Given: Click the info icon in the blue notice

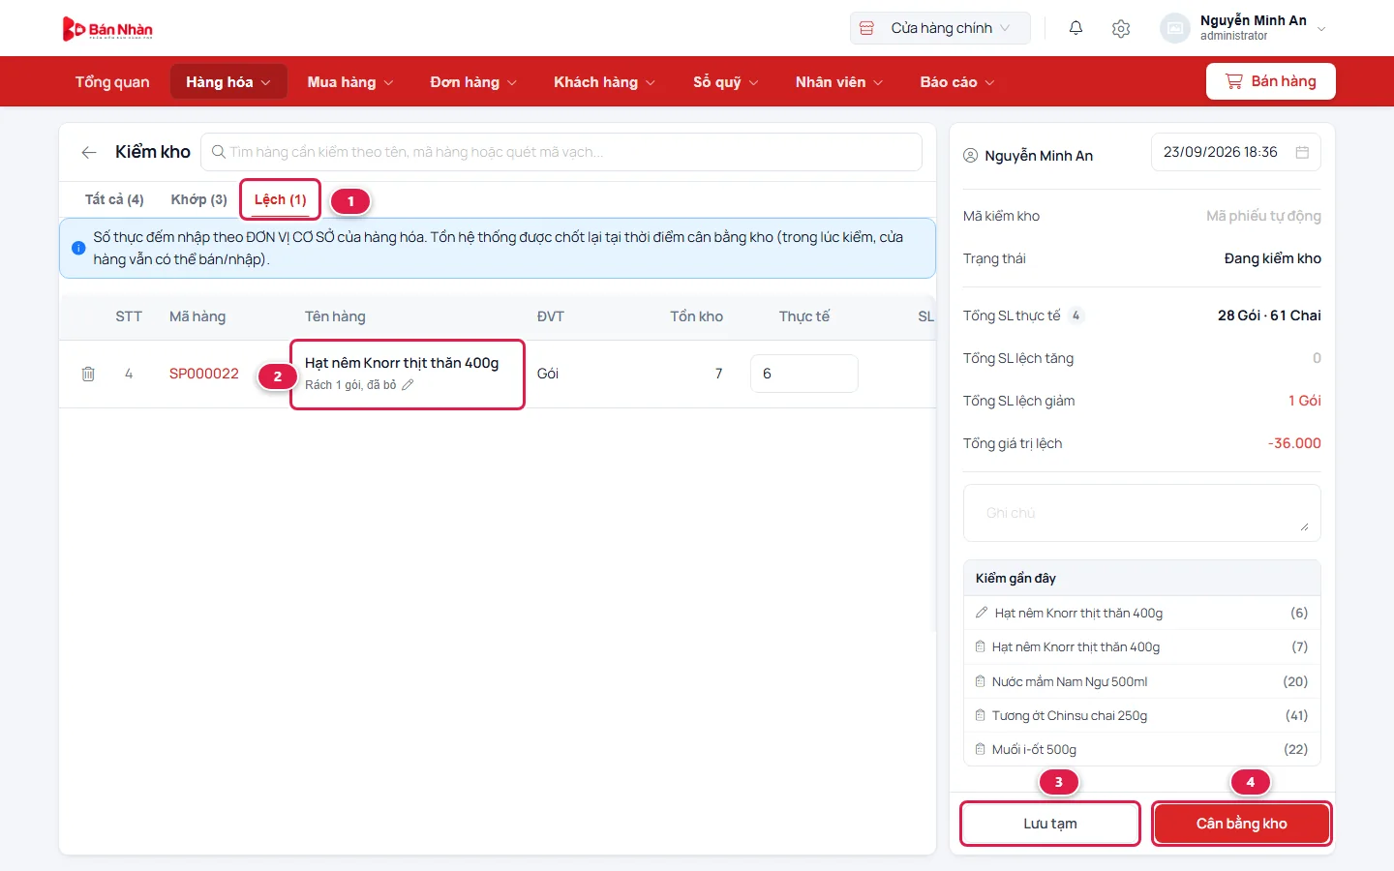Looking at the screenshot, I should (78, 248).
